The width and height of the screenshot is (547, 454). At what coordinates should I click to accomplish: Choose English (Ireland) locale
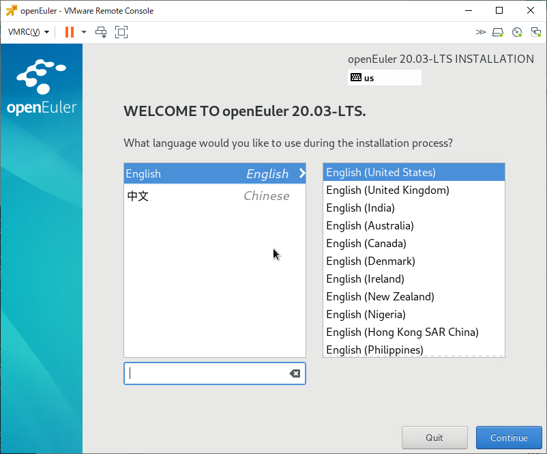click(414, 279)
